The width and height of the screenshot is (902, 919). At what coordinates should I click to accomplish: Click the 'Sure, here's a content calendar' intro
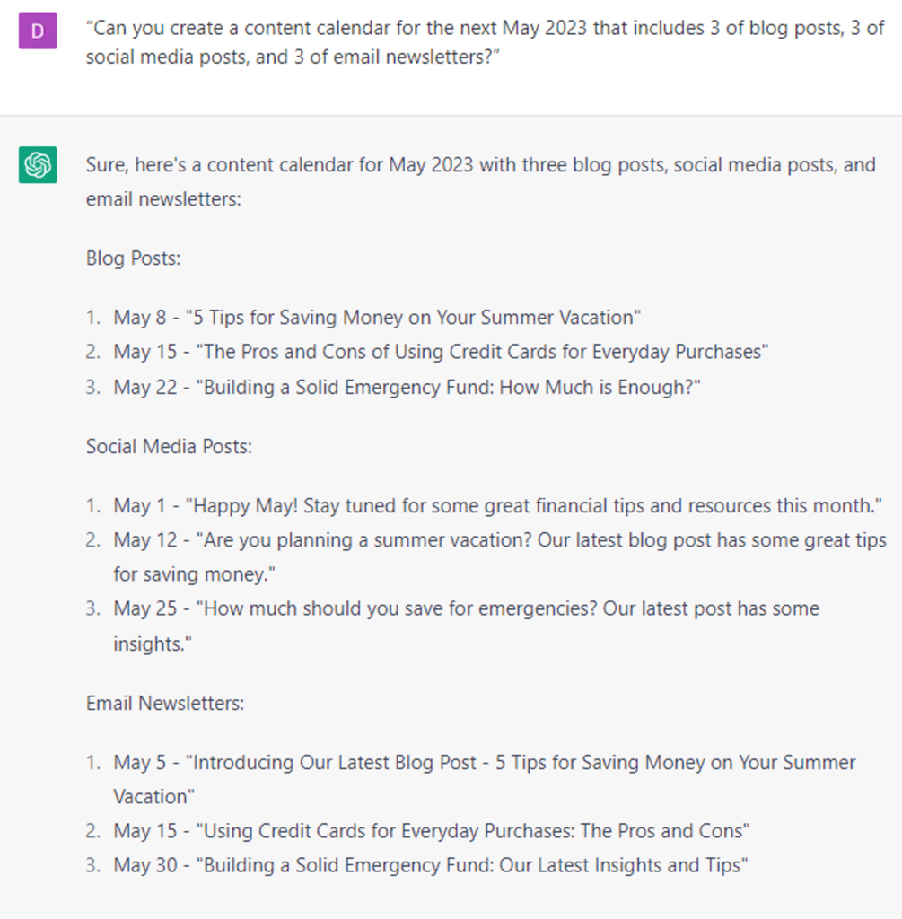(480, 165)
